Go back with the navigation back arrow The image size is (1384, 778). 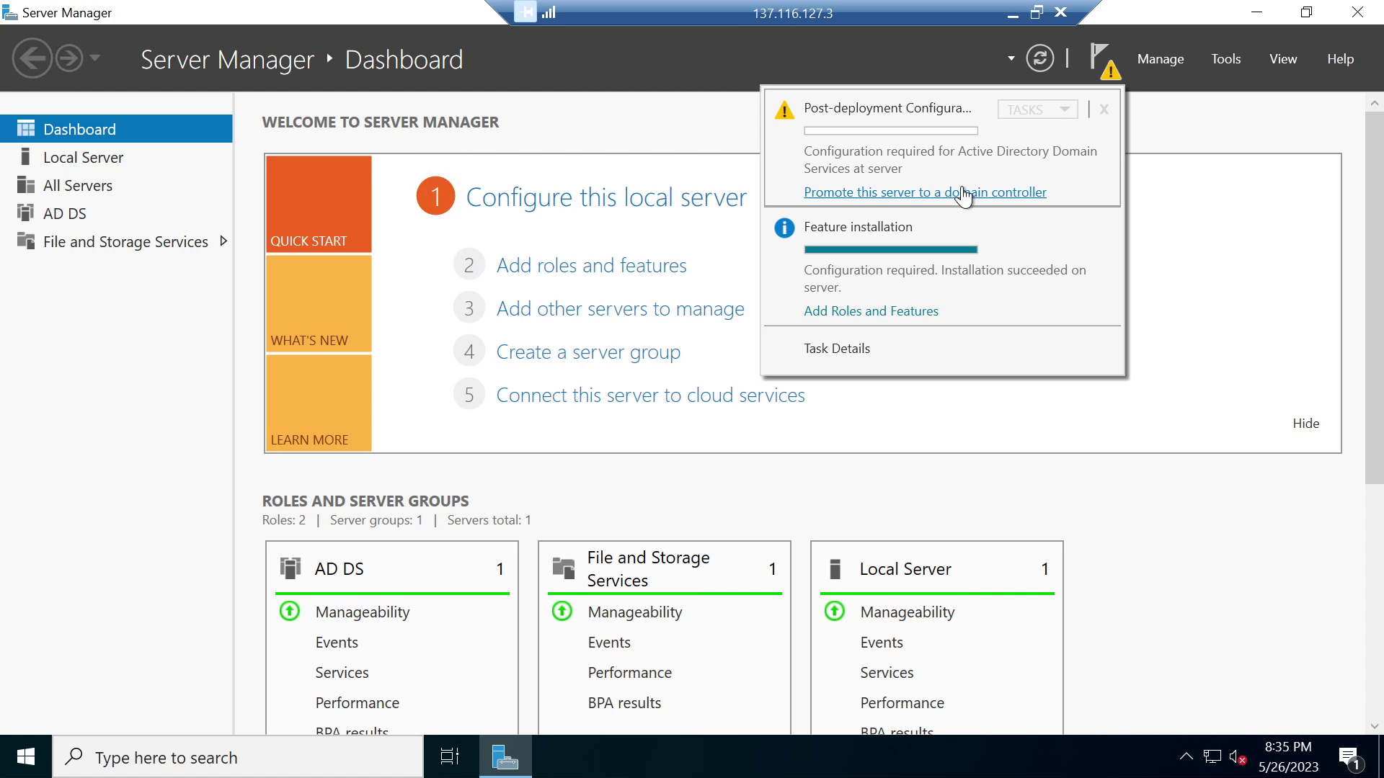click(32, 58)
